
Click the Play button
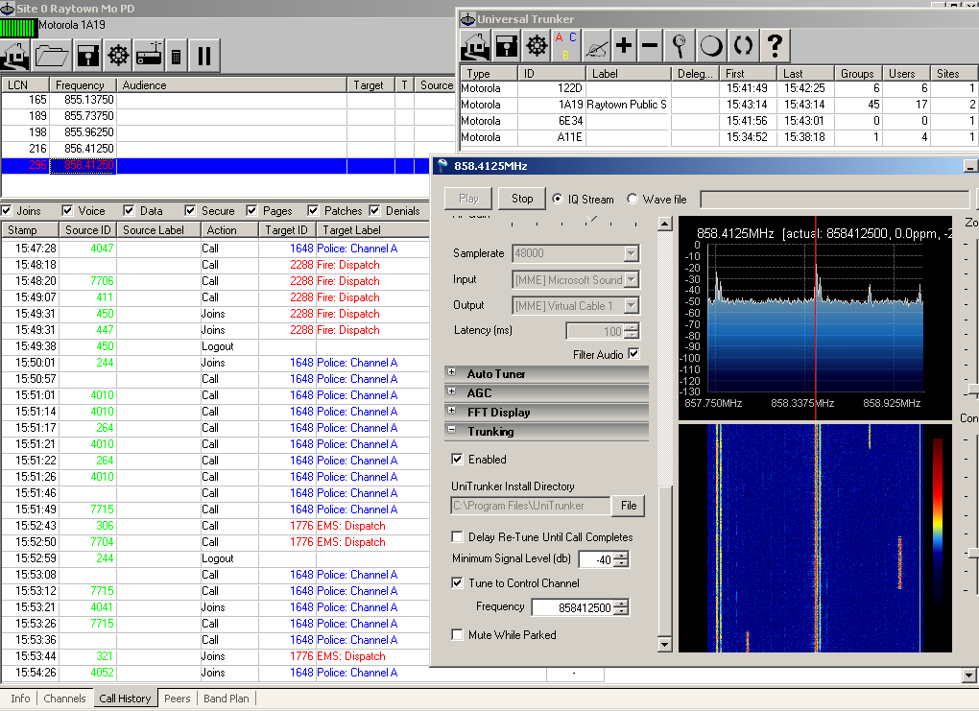(x=468, y=199)
